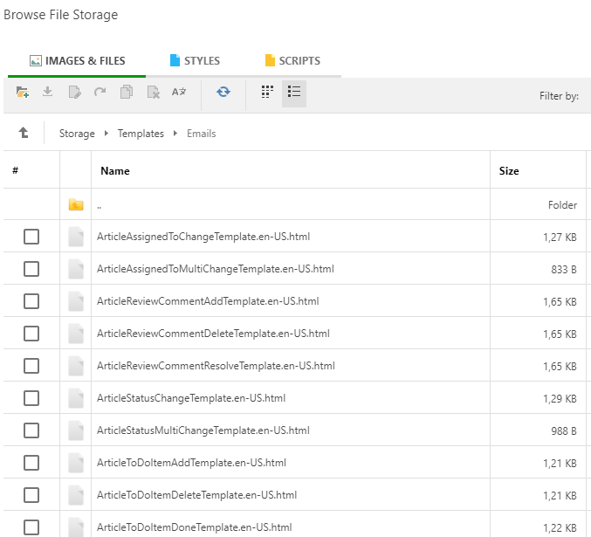Open ArticleStatusChangeTemplate.en-US.html
This screenshot has height=537, width=591.
point(191,398)
